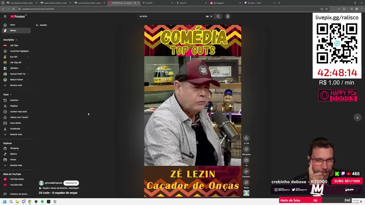Go to Início in the sidebar
Viewport: 365px width, 205px height.
[16, 25]
